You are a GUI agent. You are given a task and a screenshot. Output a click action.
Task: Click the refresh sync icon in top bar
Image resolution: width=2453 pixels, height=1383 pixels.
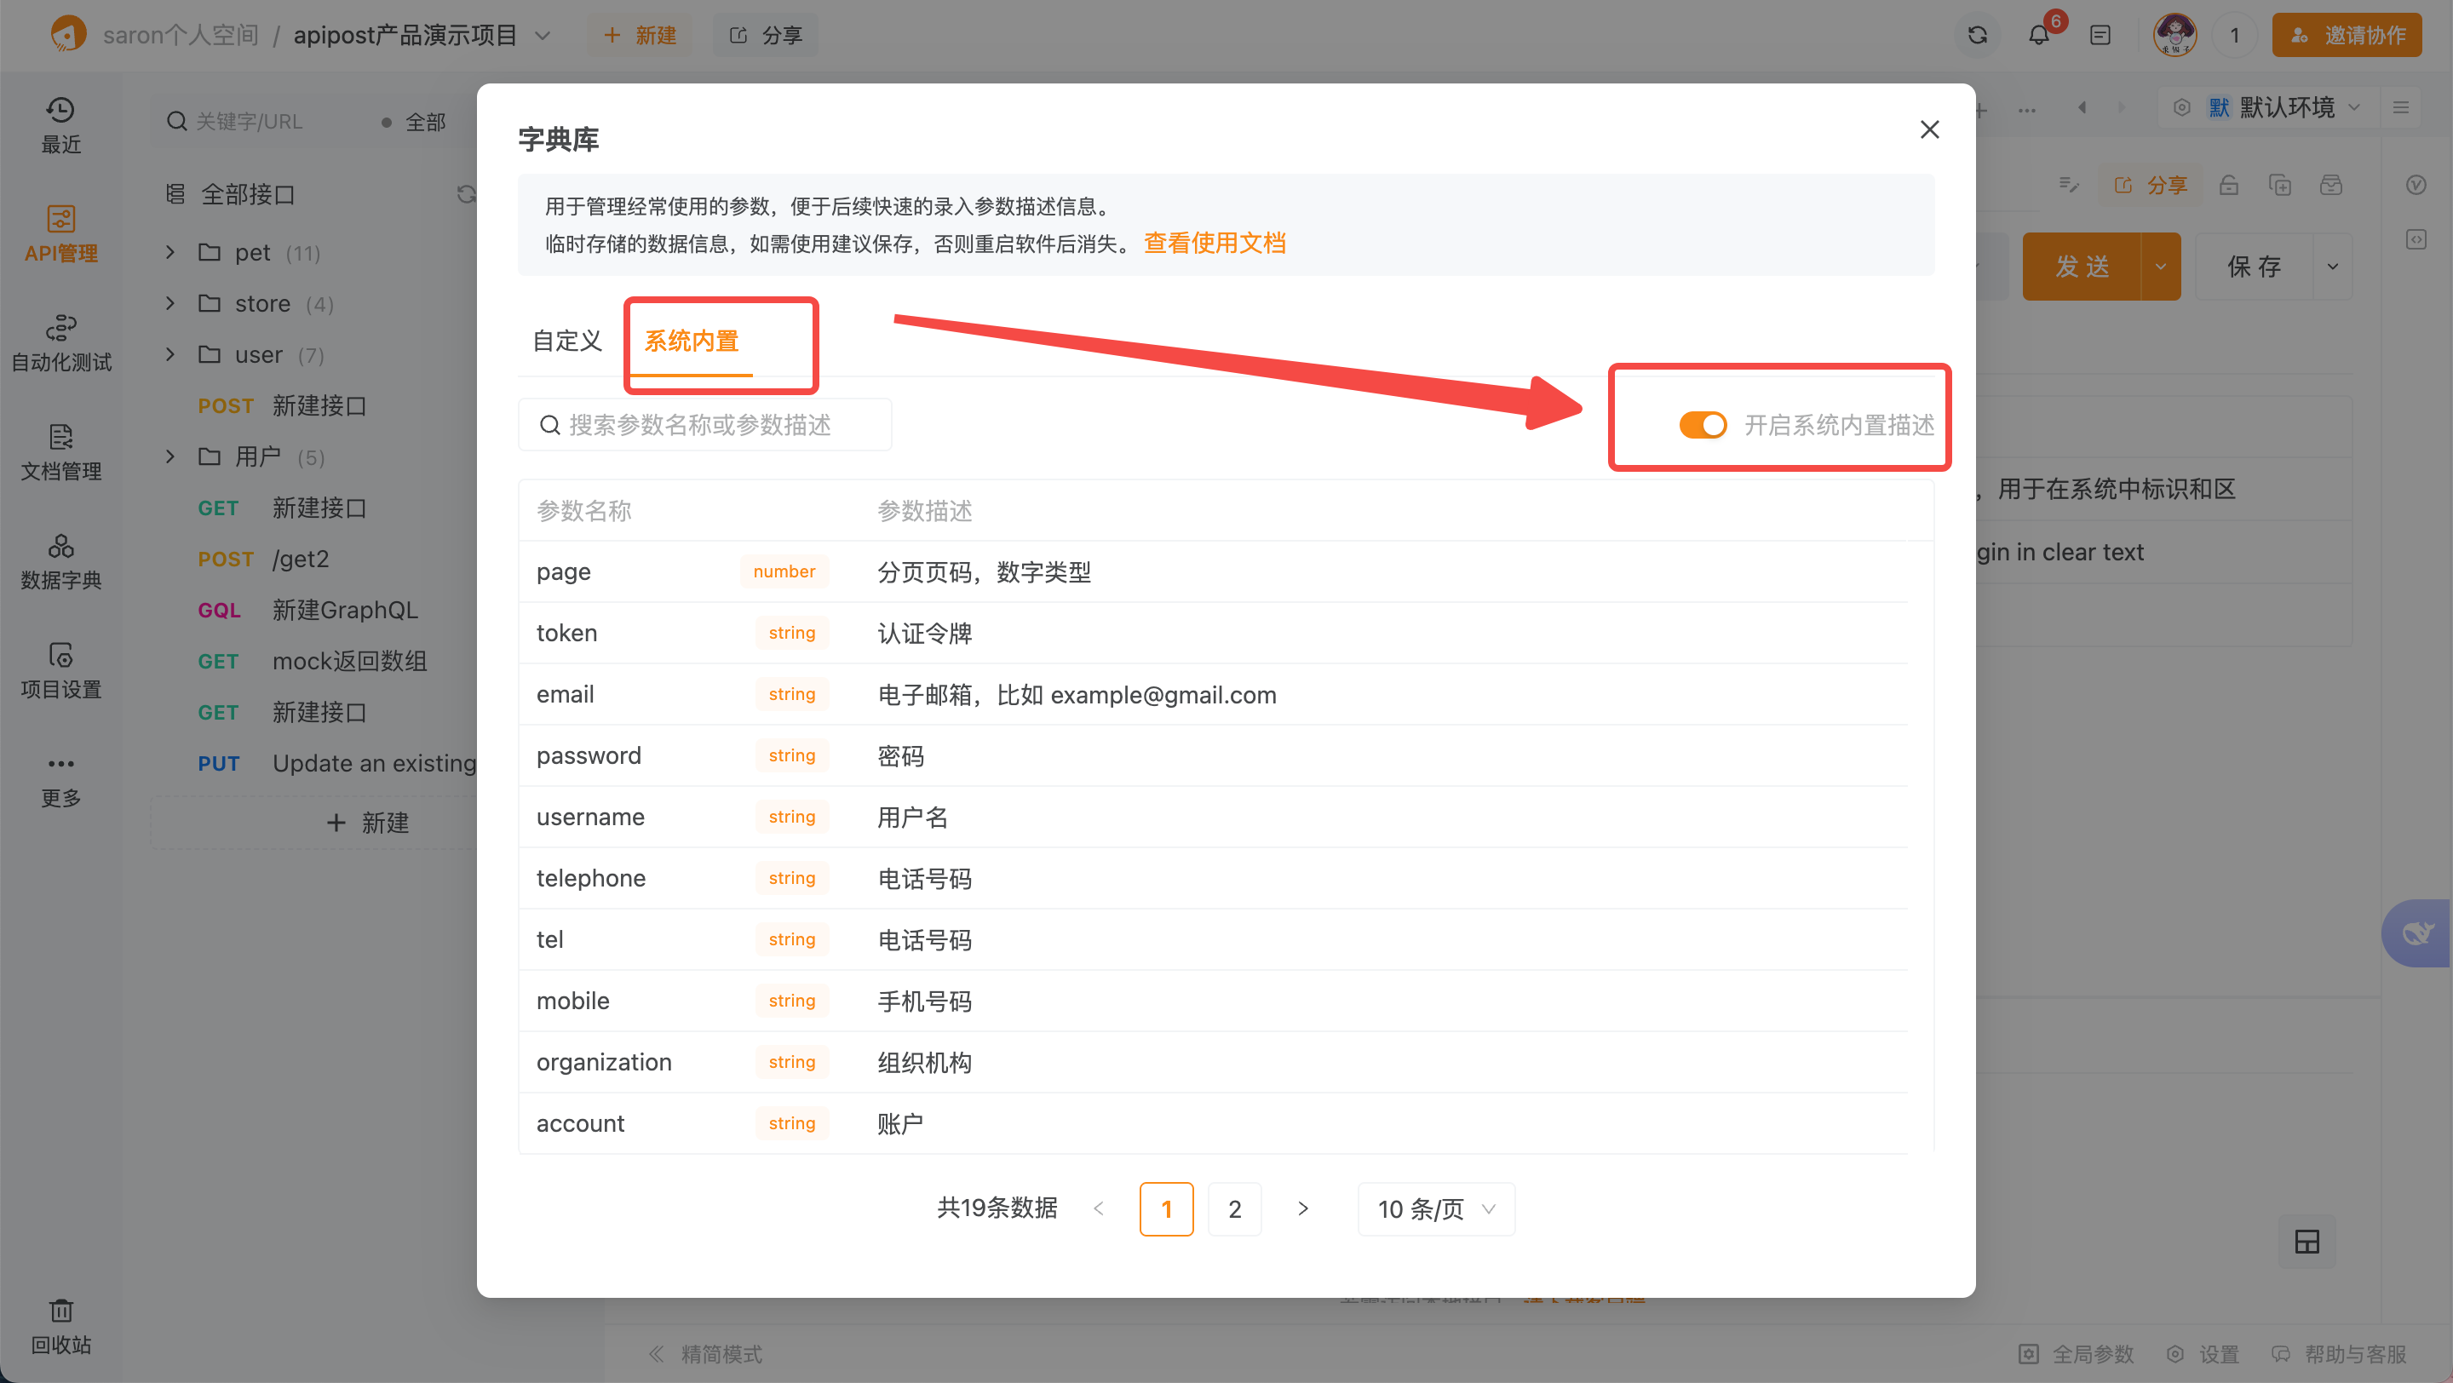[1977, 35]
